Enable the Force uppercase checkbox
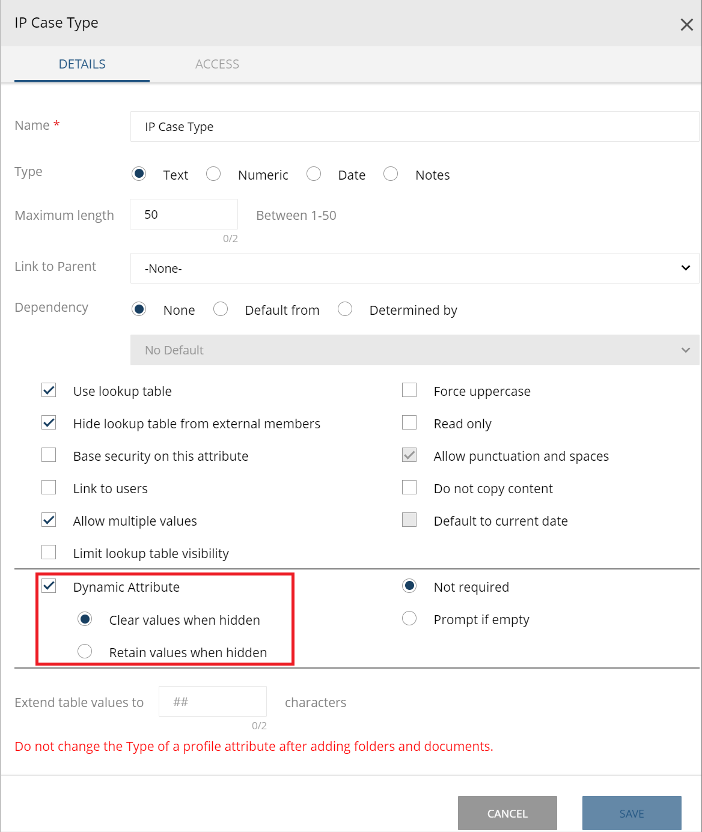 tap(409, 390)
